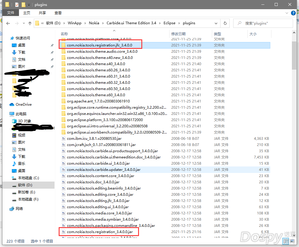Click the search plugins input field
299x247 pixels.
[263, 23]
